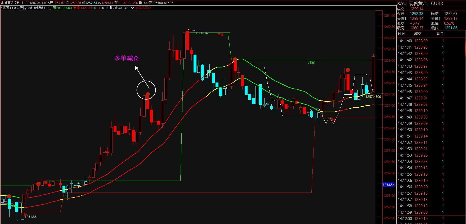This screenshot has height=224, width=466.
Task: Click the green 开空 signal label
Action: 311,62
